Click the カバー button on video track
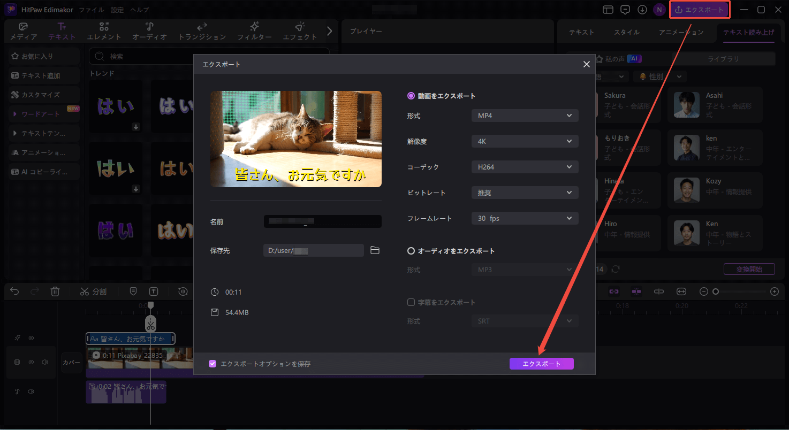 (71, 362)
